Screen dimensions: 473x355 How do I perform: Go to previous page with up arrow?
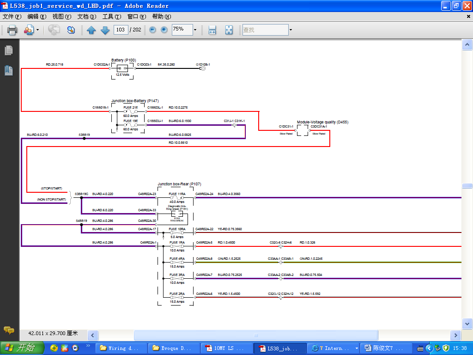91,30
